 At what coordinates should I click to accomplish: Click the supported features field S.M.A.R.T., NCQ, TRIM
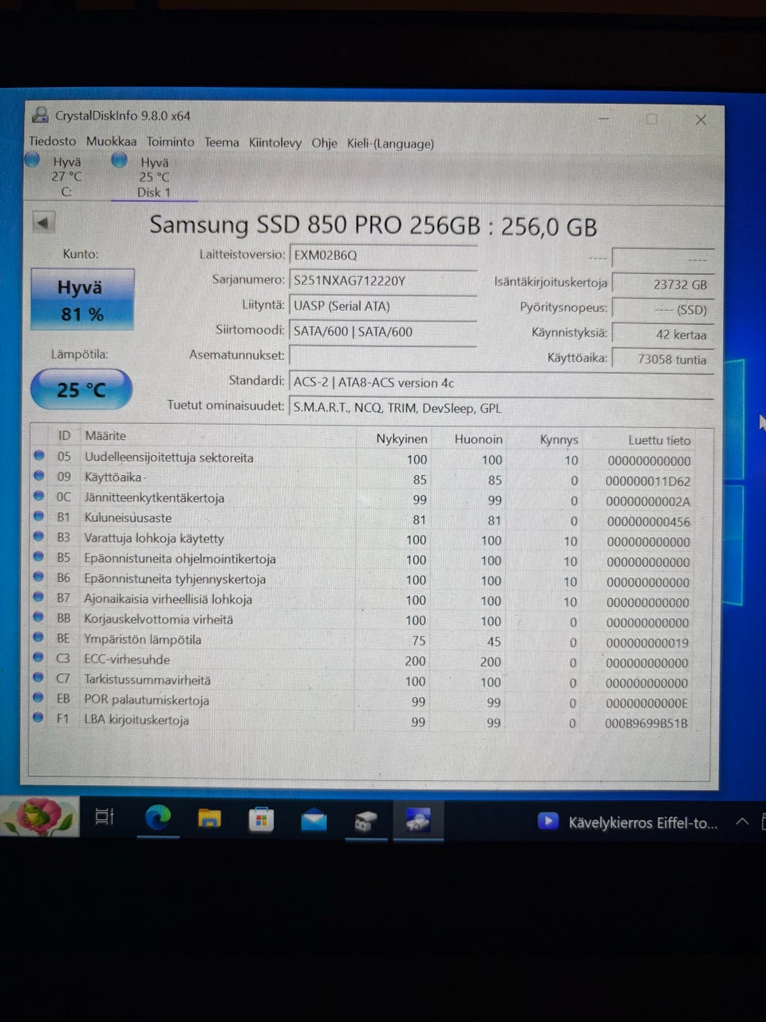(x=501, y=408)
